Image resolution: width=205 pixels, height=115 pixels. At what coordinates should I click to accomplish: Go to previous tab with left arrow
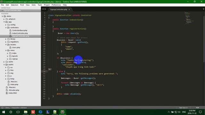tap(43, 9)
